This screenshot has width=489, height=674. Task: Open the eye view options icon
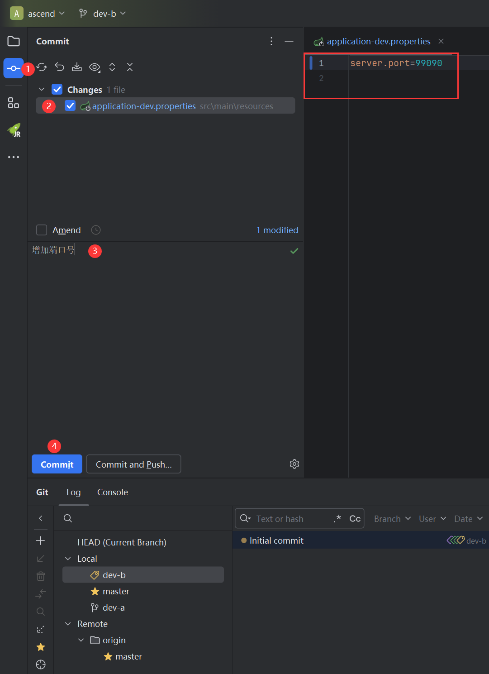tap(95, 67)
